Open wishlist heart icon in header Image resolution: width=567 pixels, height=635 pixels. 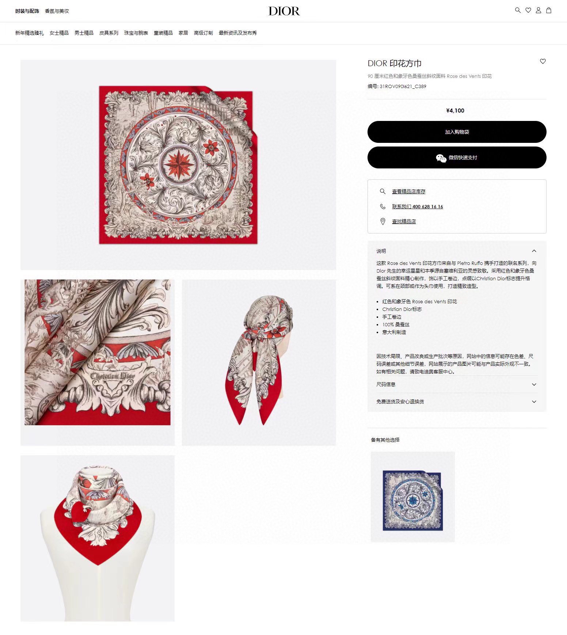(528, 10)
